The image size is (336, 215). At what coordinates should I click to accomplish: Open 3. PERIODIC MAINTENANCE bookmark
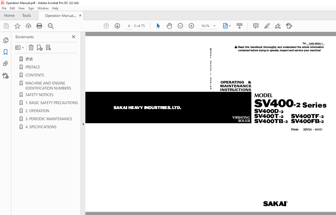(x=49, y=119)
